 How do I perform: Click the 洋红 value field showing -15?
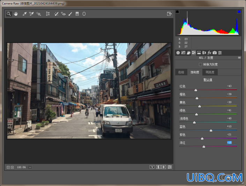pos(231,142)
